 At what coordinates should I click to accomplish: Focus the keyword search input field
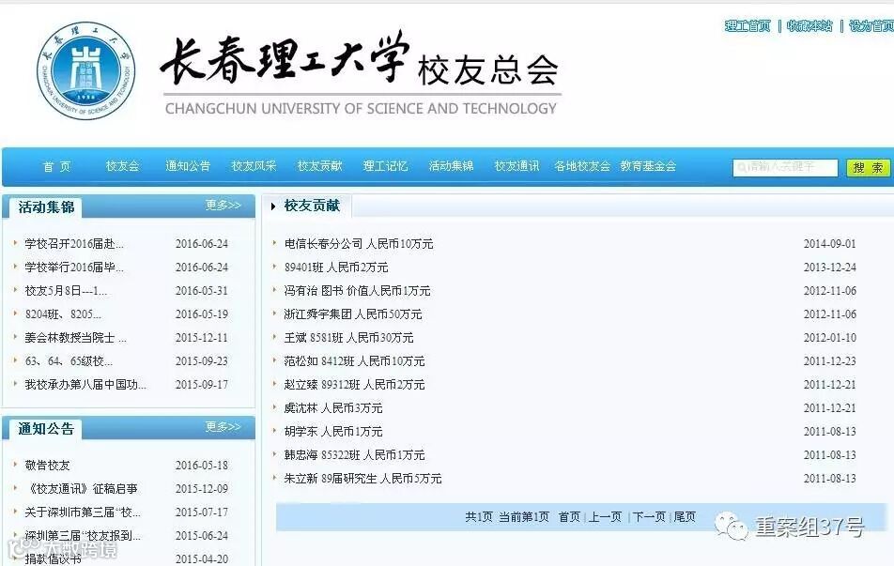tap(785, 167)
